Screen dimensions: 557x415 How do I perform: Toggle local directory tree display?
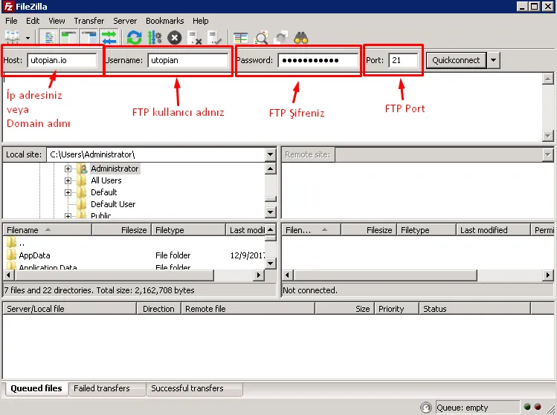coord(68,37)
